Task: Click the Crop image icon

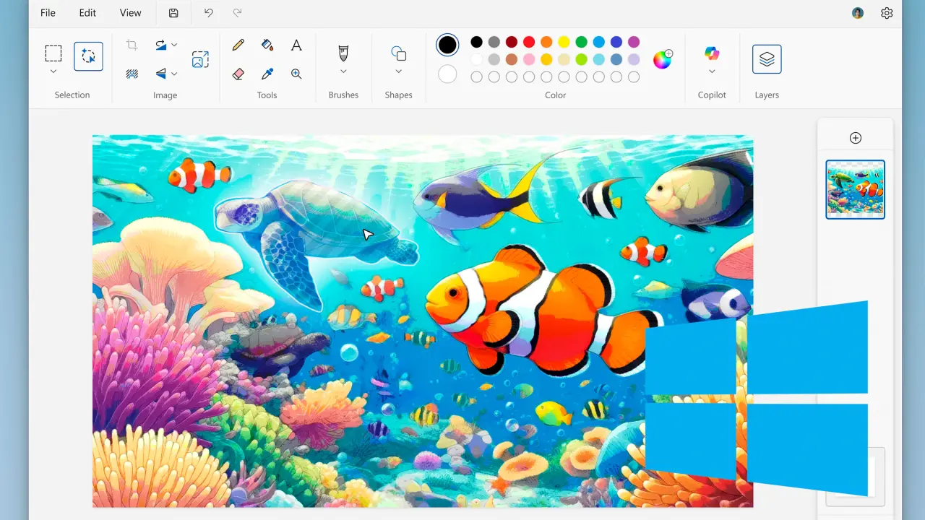Action: tap(132, 45)
